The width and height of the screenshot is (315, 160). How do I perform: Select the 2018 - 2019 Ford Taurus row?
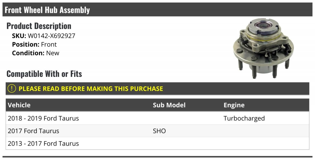point(43,118)
